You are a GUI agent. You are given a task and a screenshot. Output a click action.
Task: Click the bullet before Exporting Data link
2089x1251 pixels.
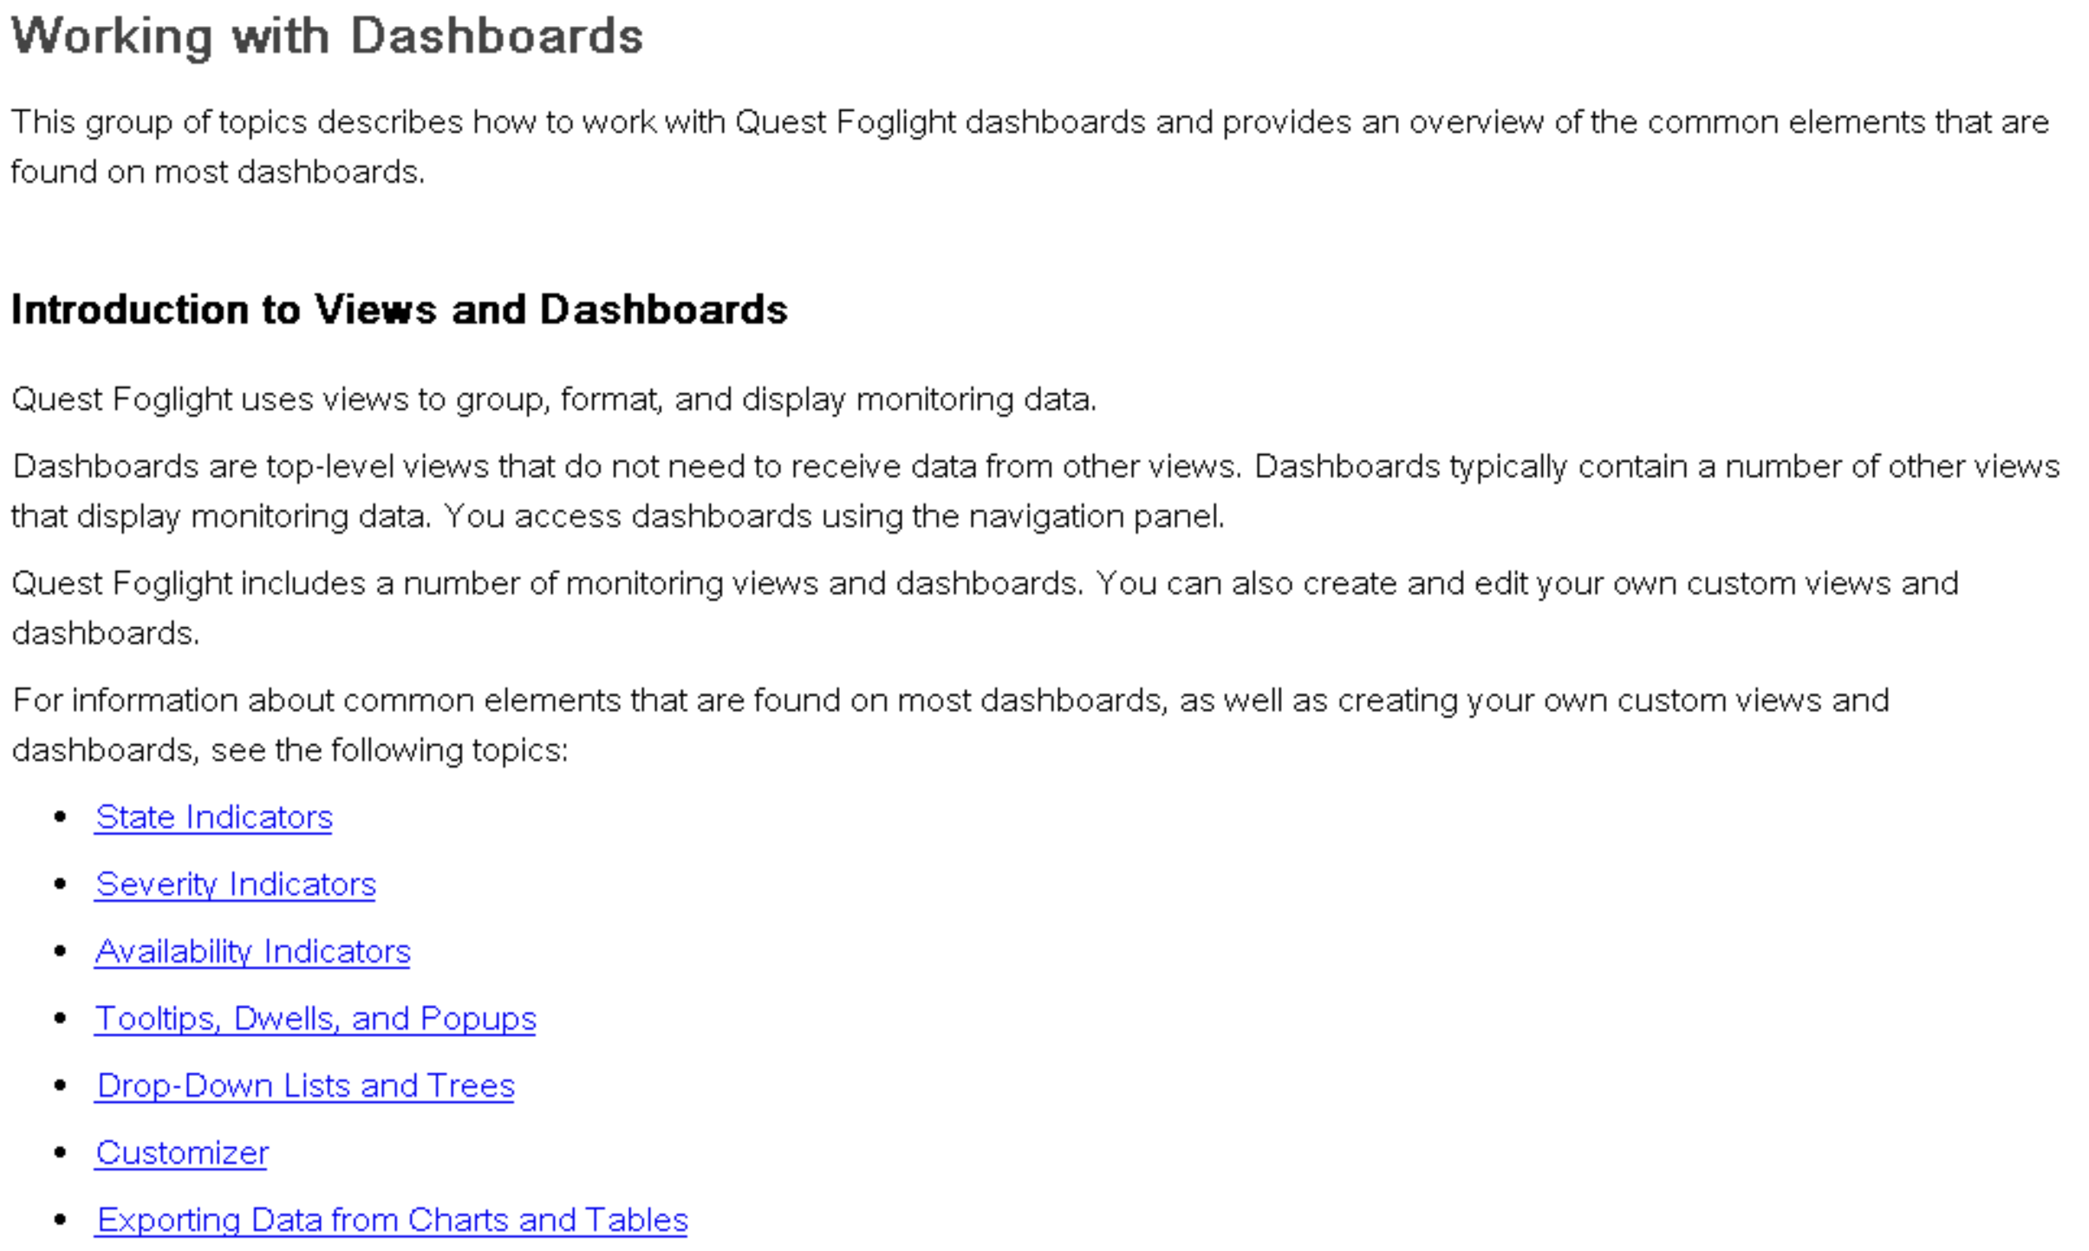[61, 1220]
